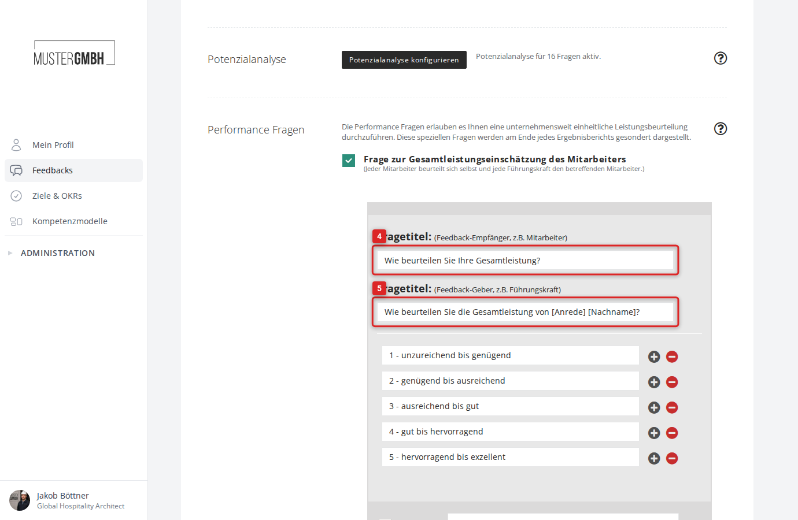Open Jakob Böttner user name link
The image size is (798, 520).
coord(63,496)
